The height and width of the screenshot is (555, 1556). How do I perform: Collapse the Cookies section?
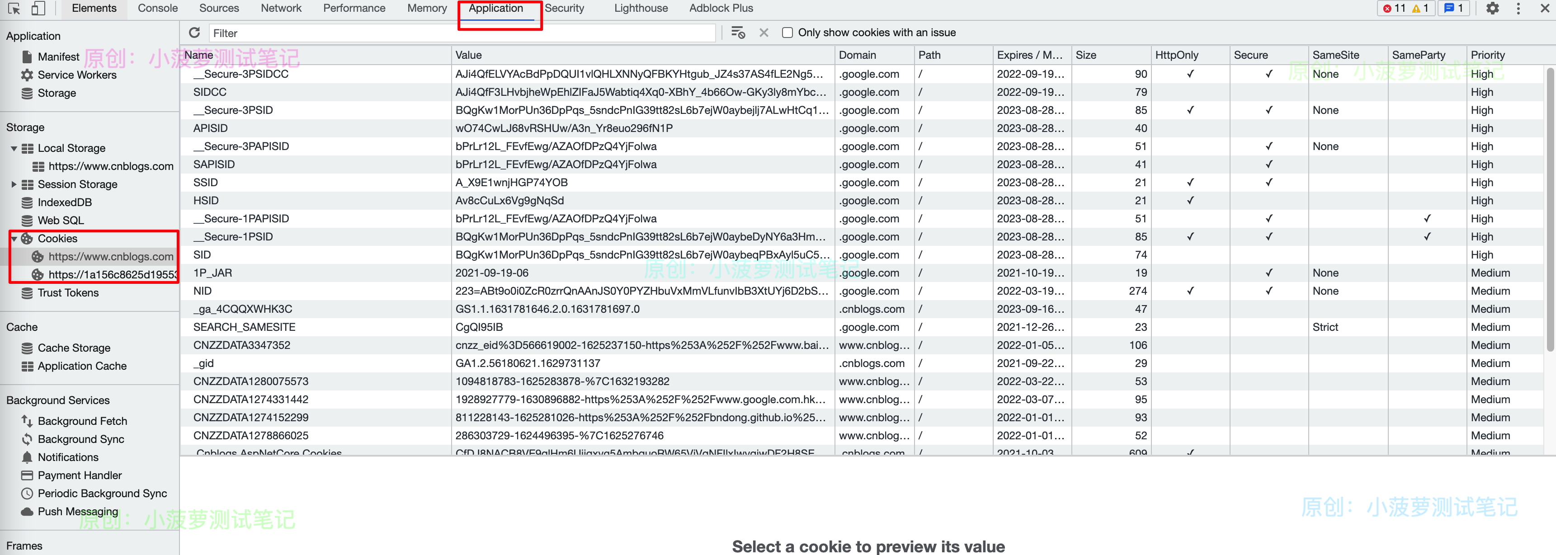13,239
